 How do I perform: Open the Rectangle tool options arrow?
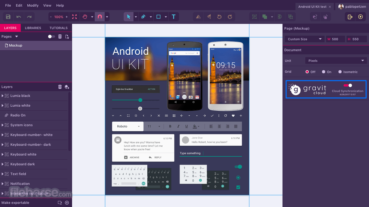pos(166,17)
